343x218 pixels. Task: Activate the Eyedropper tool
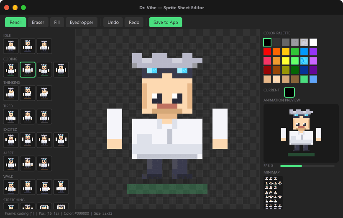[82, 22]
